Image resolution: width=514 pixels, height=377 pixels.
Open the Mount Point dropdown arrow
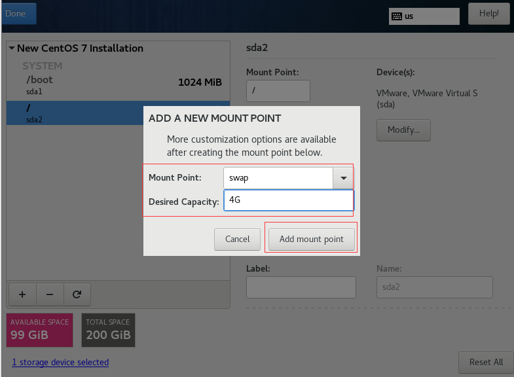343,178
